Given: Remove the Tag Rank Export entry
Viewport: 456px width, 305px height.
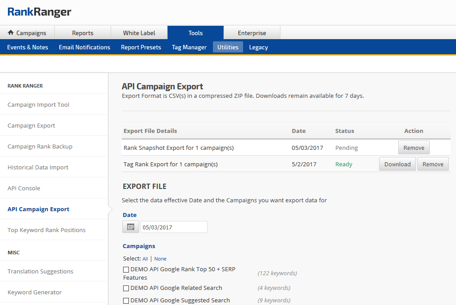Looking at the screenshot, I should (x=433, y=164).
